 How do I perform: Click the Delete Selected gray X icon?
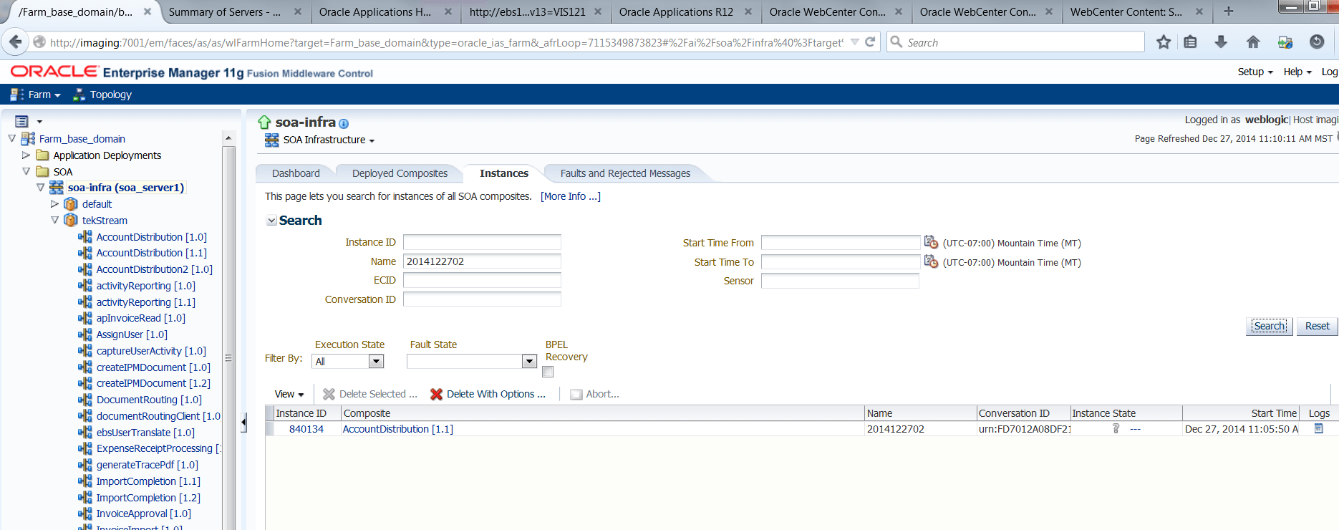(x=329, y=394)
